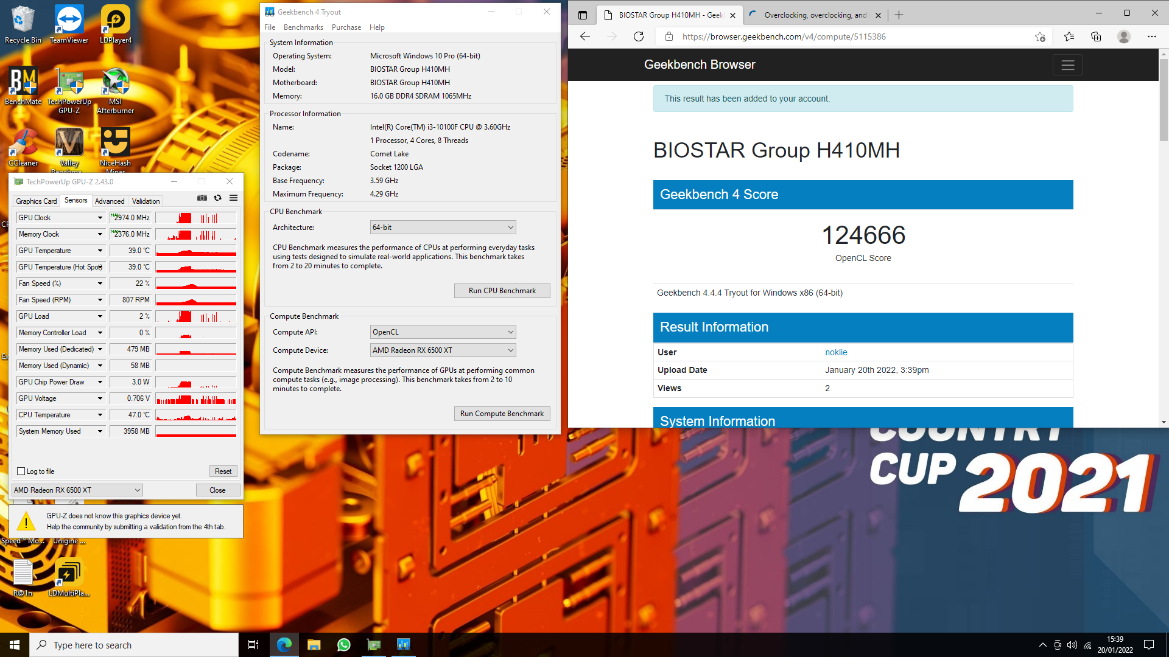Open the Edge tab actions menu icon
This screenshot has width=1169, height=657.
coord(583,15)
